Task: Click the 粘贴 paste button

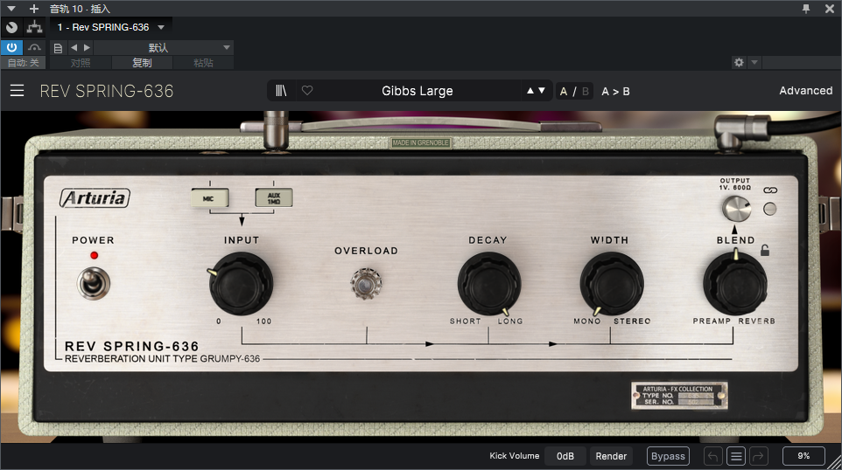Action: [203, 63]
